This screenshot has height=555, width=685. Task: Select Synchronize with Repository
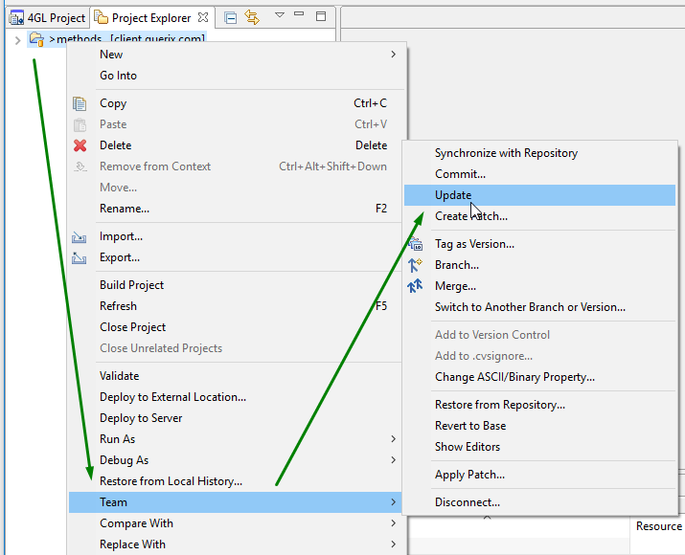point(506,153)
